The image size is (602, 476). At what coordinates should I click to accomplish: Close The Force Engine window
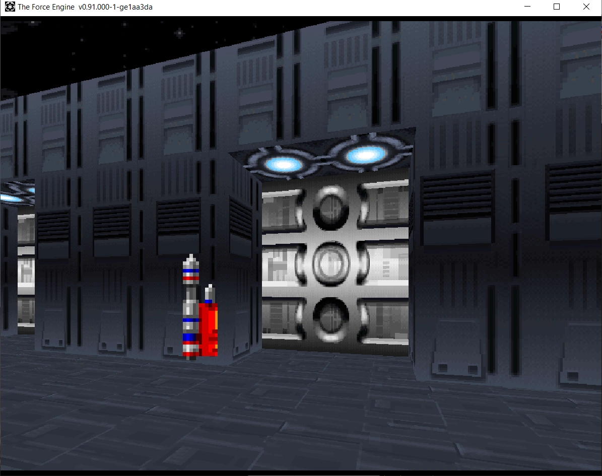pyautogui.click(x=586, y=7)
